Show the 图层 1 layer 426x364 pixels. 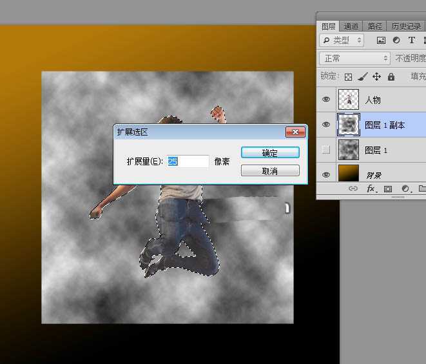click(326, 150)
